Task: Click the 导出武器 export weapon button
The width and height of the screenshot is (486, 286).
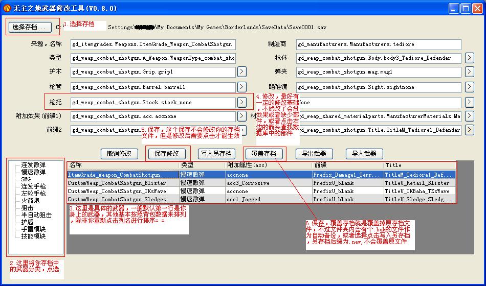Action: point(314,153)
